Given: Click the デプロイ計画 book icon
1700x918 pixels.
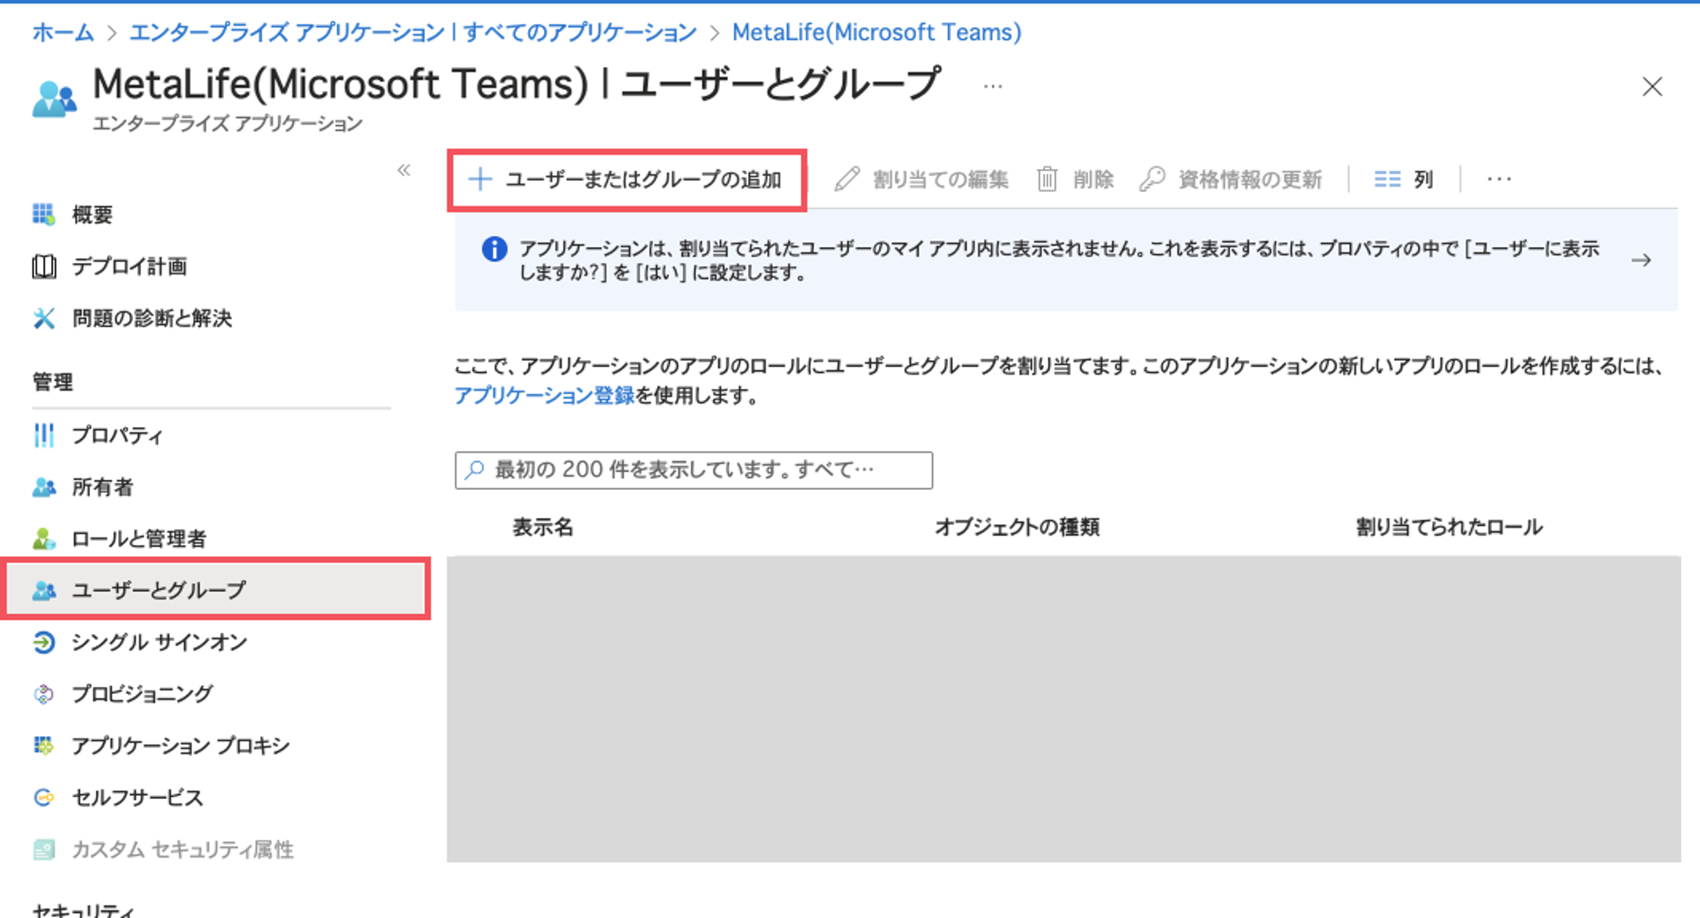Looking at the screenshot, I should click(x=44, y=267).
